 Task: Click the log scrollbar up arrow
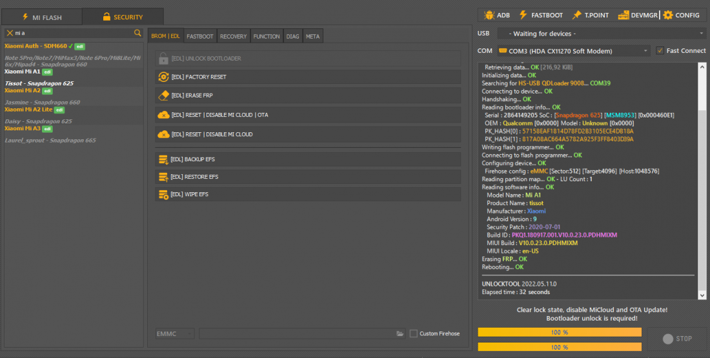coord(702,66)
